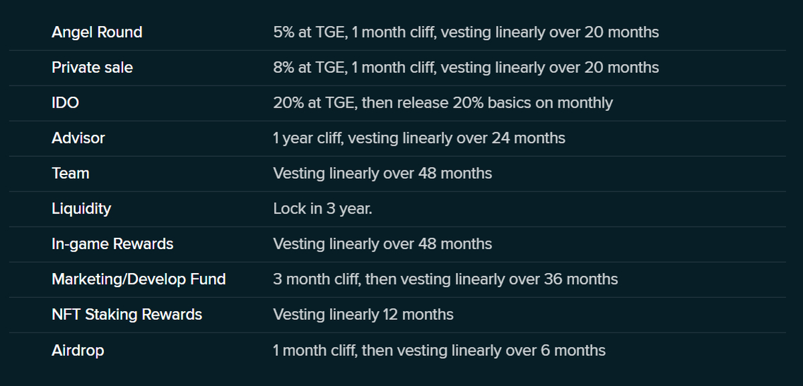803x386 pixels.
Task: Select the 3 month cliff vesting description
Action: click(445, 279)
